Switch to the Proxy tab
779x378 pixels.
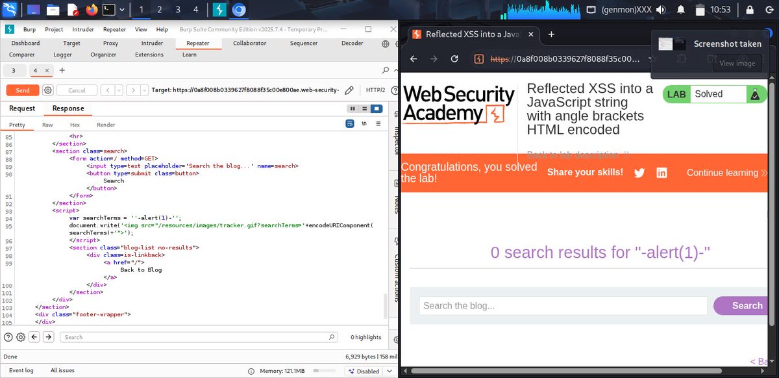click(110, 44)
